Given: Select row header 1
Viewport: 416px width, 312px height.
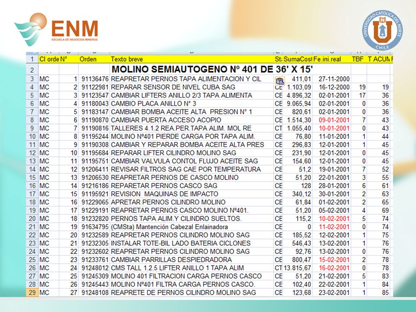Looking at the screenshot, I should (32, 59).
